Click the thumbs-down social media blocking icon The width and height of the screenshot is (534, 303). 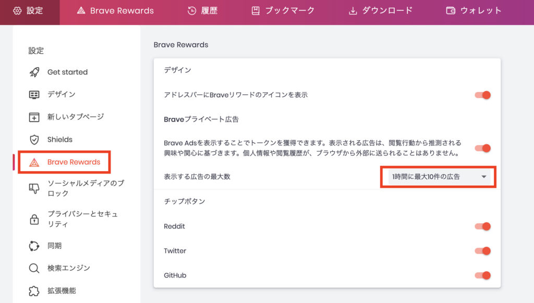point(34,188)
